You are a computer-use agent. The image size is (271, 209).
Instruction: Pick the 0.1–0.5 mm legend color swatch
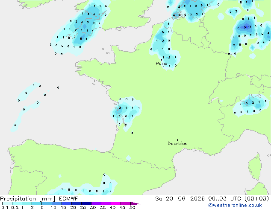point(7,203)
